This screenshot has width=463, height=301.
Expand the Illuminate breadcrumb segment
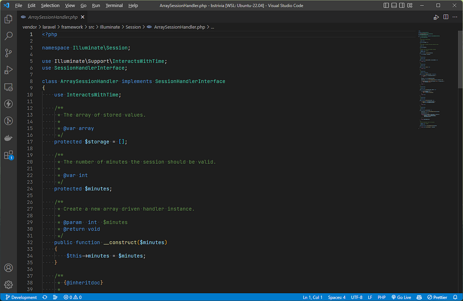[x=110, y=27]
